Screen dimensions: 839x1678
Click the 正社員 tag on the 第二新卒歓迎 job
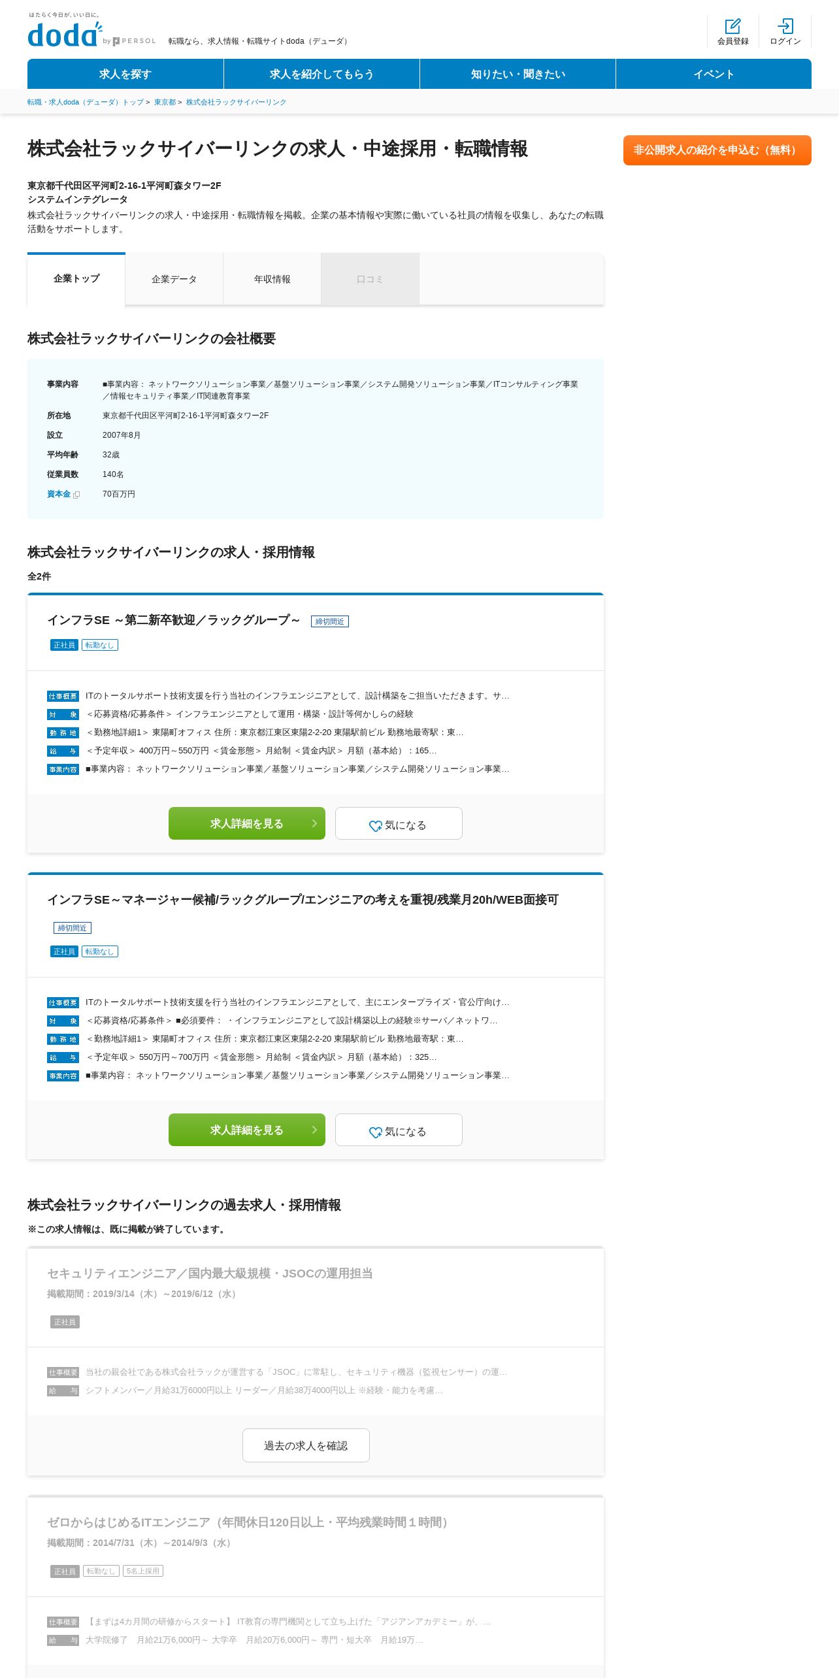(64, 645)
